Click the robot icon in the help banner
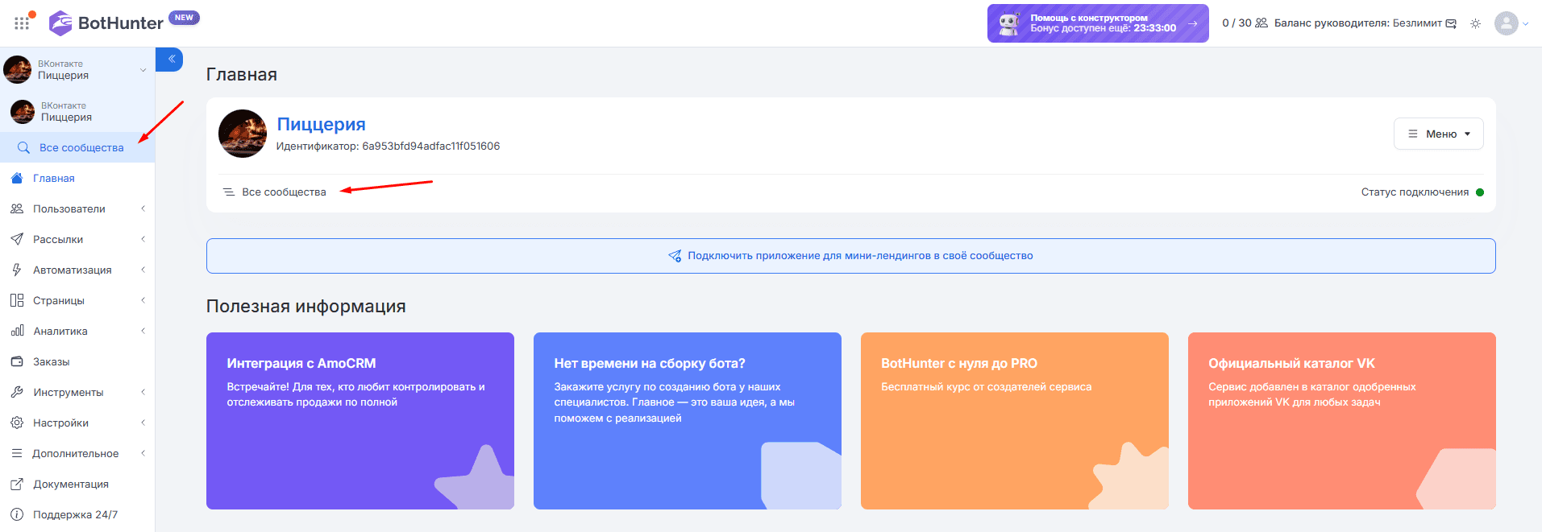Viewport: 1542px width, 532px height. pyautogui.click(x=1009, y=23)
